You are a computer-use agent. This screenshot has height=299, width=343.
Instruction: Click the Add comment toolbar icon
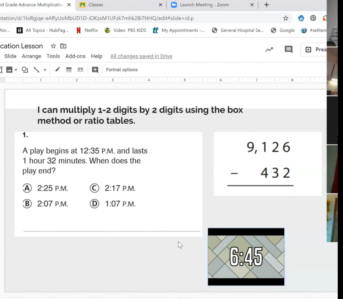[x=95, y=69]
